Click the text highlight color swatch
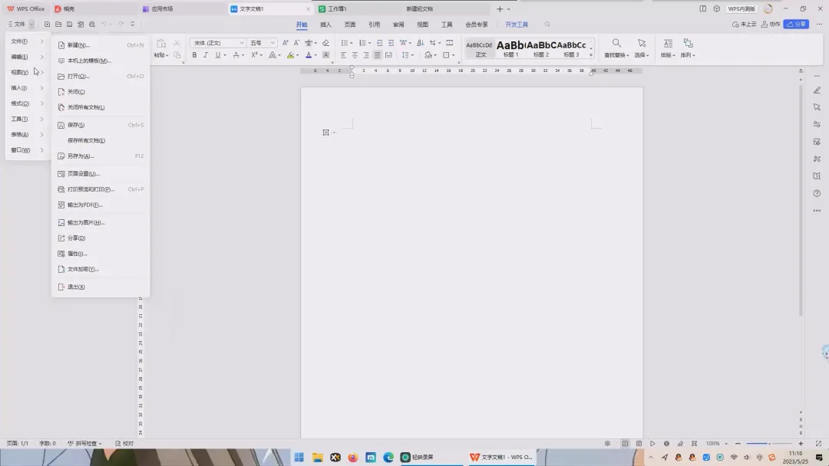 (x=290, y=55)
